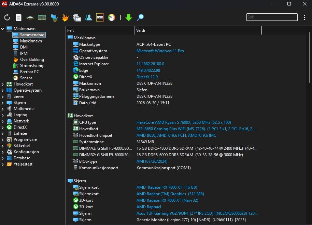Select Sammendrag in the tree
This screenshot has width=312, height=225.
click(29, 35)
